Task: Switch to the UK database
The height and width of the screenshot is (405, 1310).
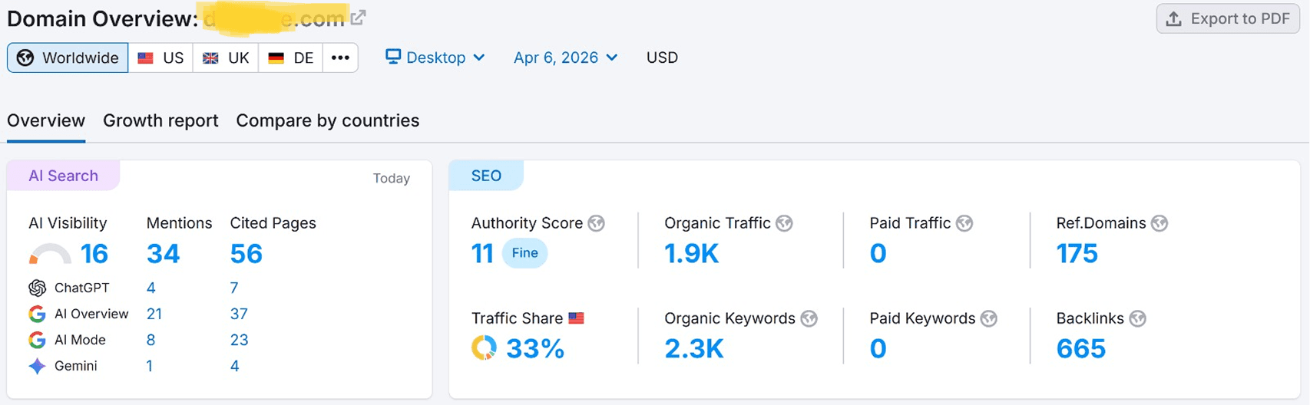Action: click(x=226, y=58)
